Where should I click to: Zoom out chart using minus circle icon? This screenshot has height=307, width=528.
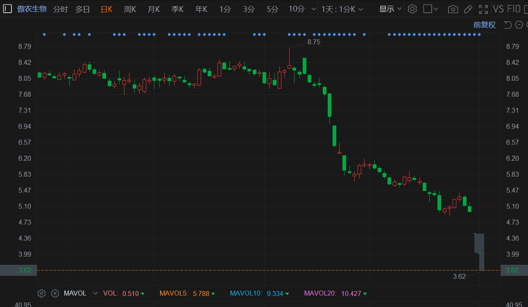(x=519, y=25)
